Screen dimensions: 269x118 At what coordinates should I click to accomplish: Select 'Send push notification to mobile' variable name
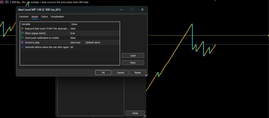click(x=42, y=38)
